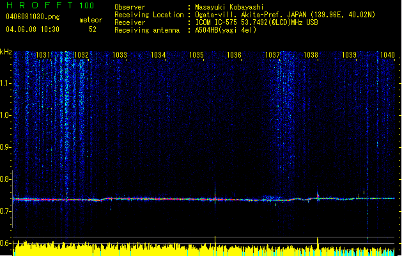Click the 0.7 frequency axis label

pos(5,211)
